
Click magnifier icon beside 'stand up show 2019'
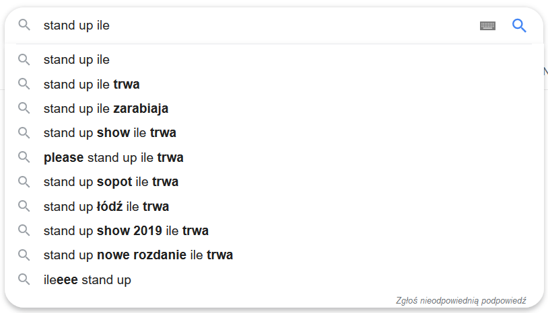coord(24,231)
